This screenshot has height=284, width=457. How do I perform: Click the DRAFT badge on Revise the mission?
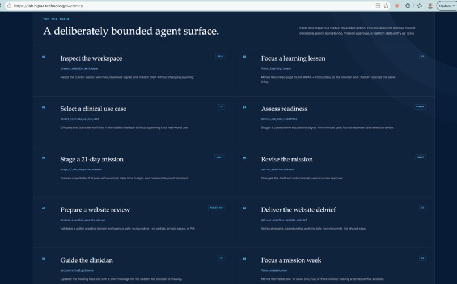[x=421, y=157]
